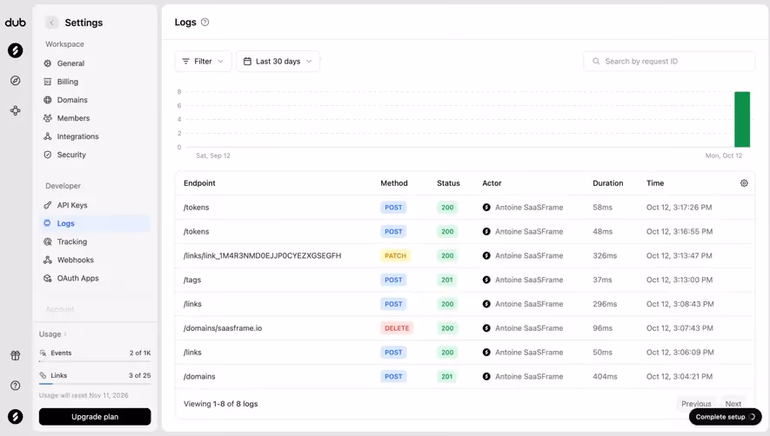This screenshot has width=770, height=436.
Task: Open Billing settings
Action: coord(95,82)
